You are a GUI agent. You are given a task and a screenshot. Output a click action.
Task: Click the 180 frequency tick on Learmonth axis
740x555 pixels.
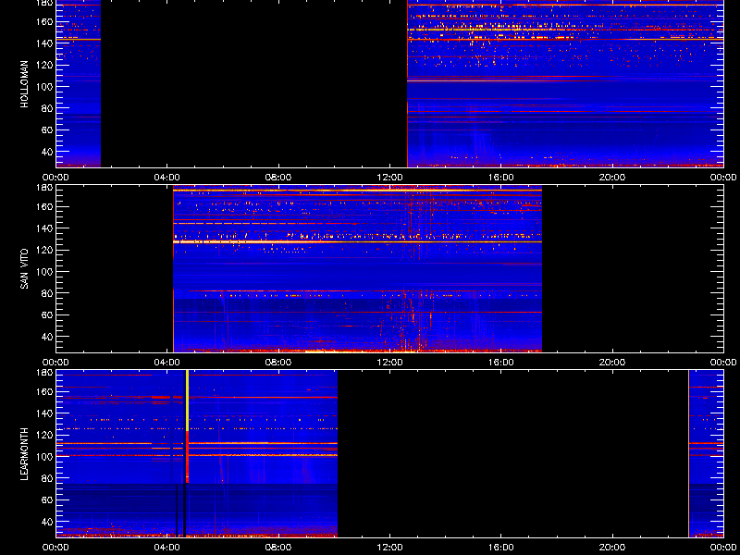(x=44, y=373)
